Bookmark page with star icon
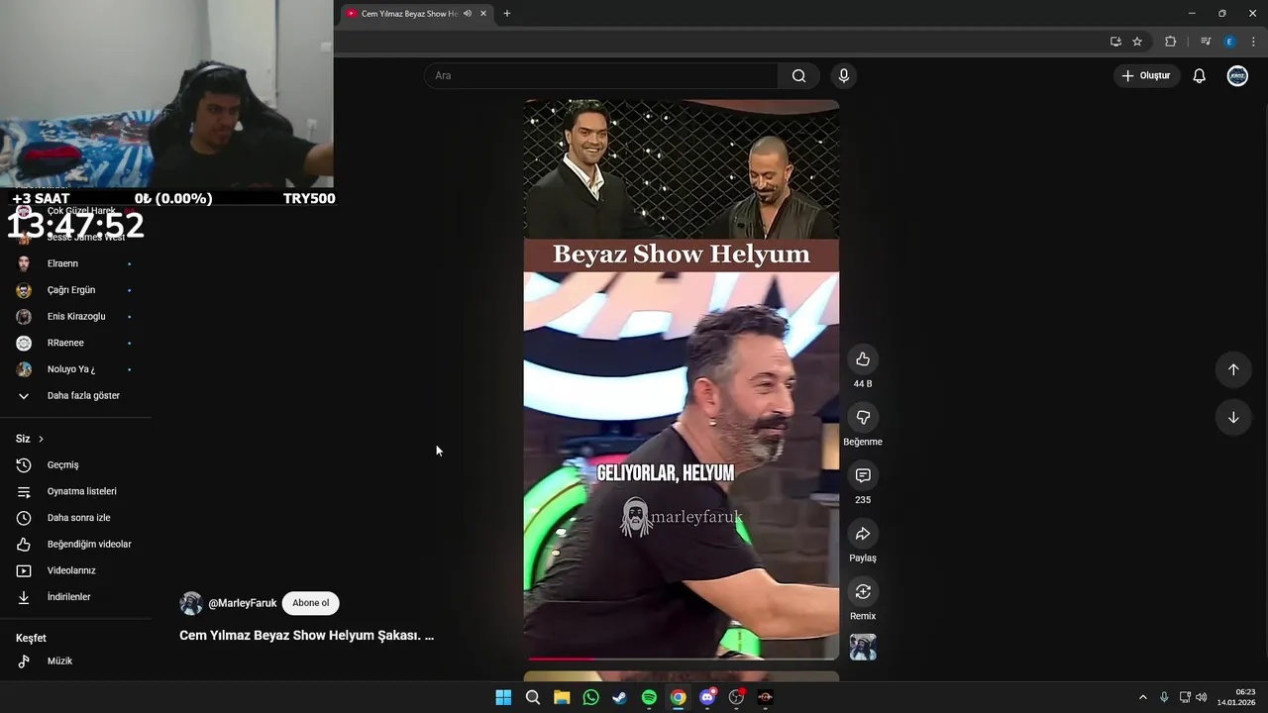 tap(1137, 42)
